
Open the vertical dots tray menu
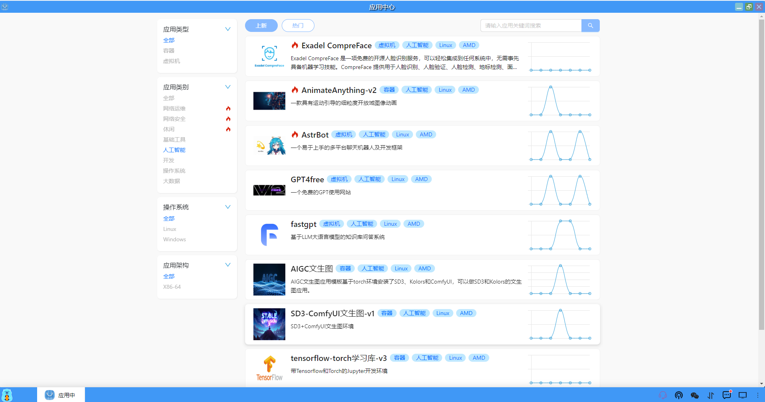(x=758, y=395)
